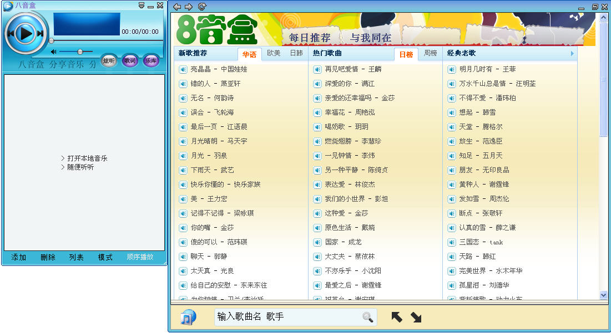The image size is (611, 333).
Task: Play icon for 明月几时有 - 王菲
Action: click(452, 70)
